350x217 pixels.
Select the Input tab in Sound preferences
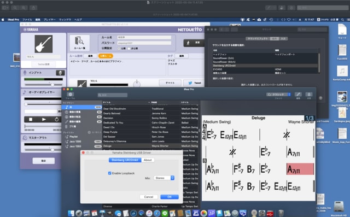point(283,39)
